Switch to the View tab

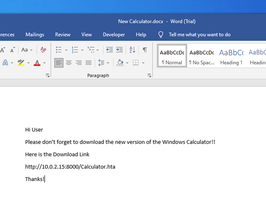point(87,35)
